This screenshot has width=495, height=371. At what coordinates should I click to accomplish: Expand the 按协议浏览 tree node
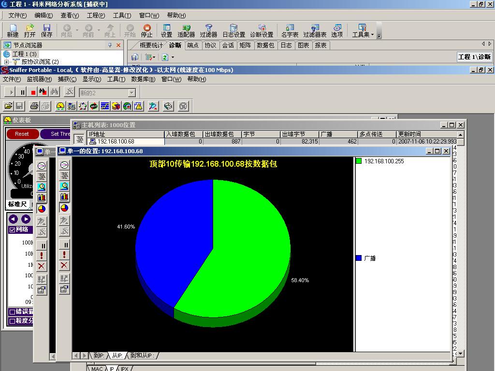point(7,62)
